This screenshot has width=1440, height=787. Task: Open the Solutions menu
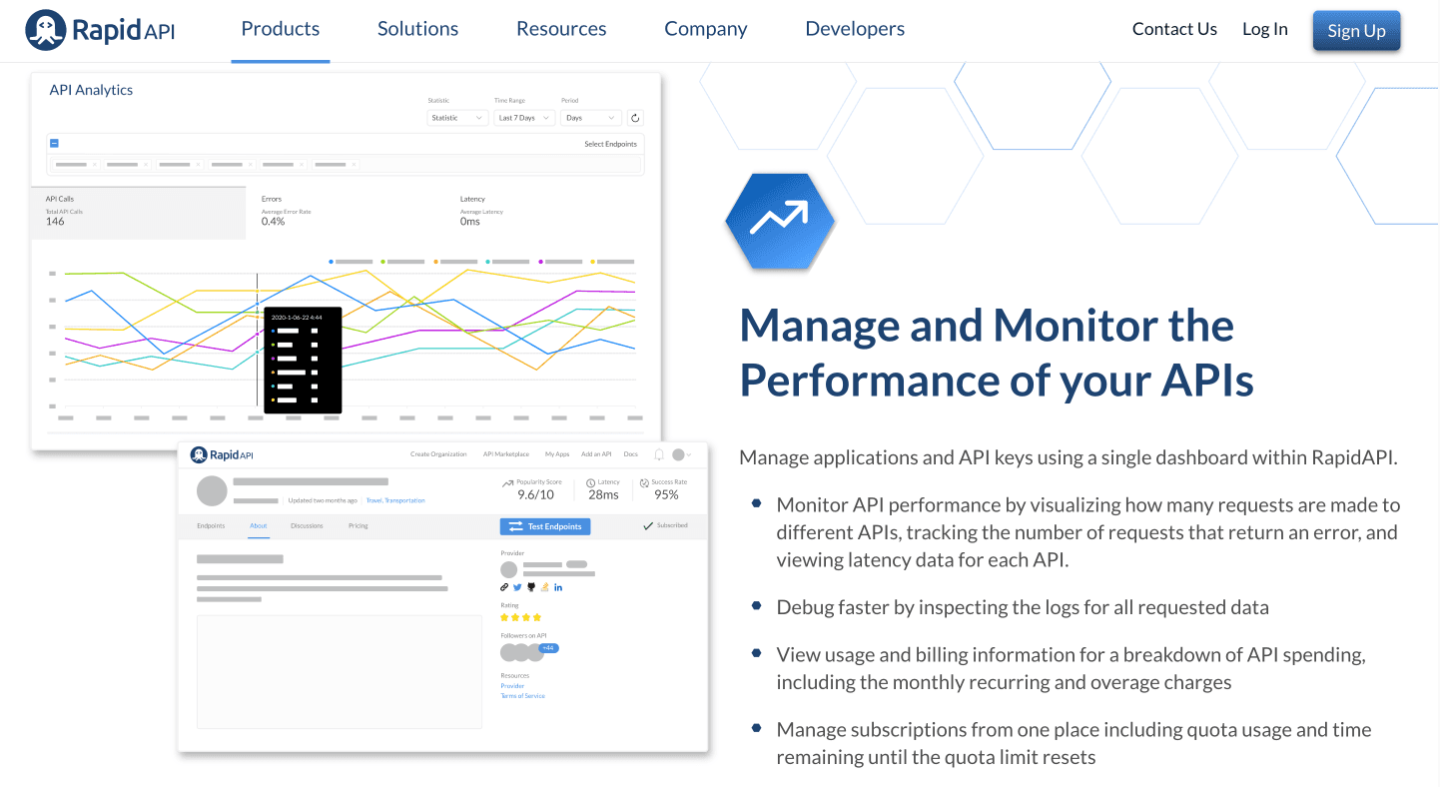417,29
